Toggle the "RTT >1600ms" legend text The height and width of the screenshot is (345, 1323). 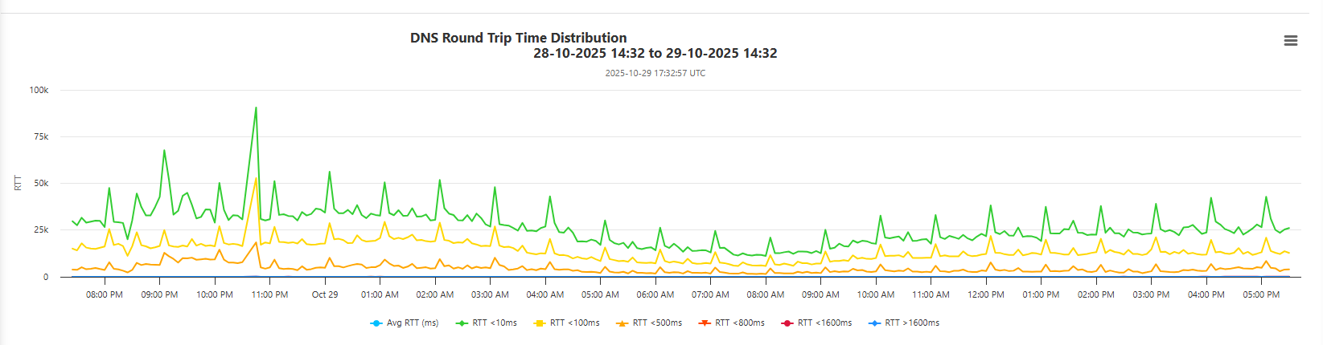click(x=912, y=323)
